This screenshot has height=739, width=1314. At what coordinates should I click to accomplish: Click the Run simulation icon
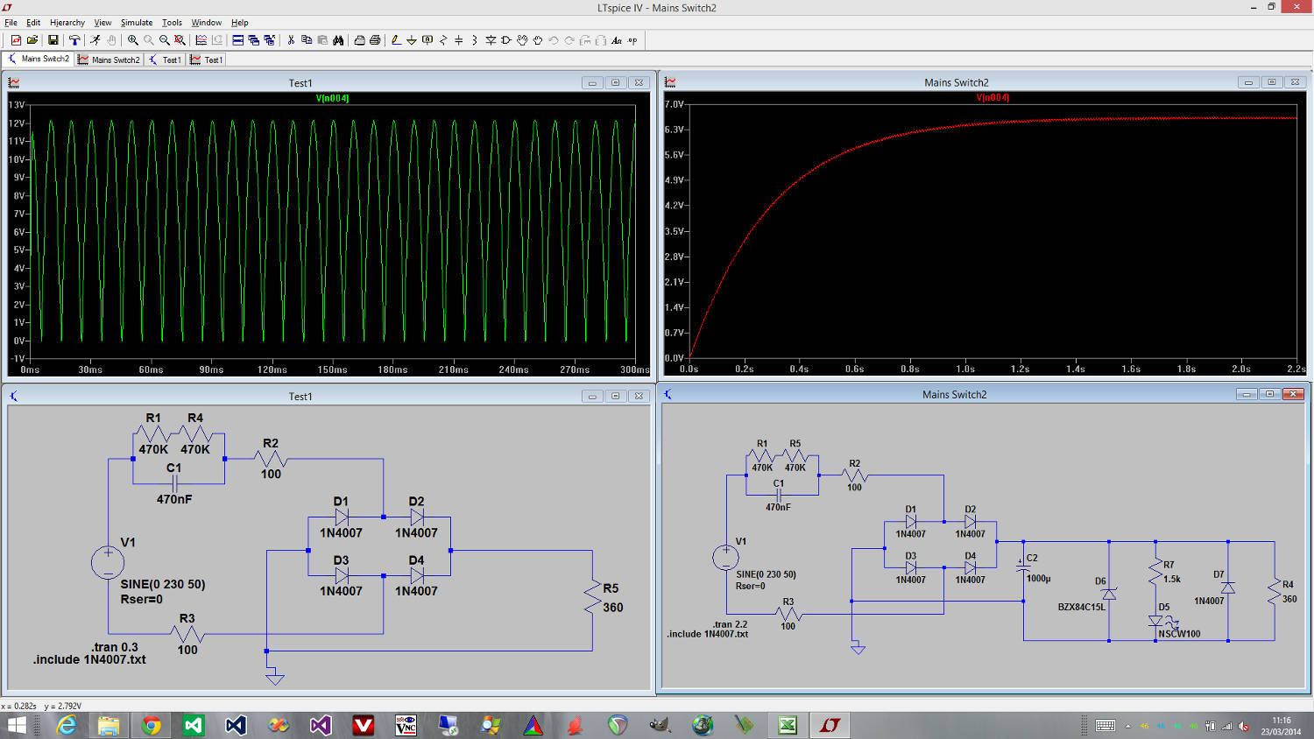click(95, 40)
